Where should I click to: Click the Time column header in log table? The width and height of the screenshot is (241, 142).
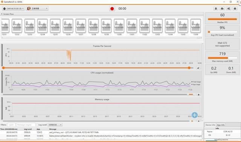tap(9, 129)
